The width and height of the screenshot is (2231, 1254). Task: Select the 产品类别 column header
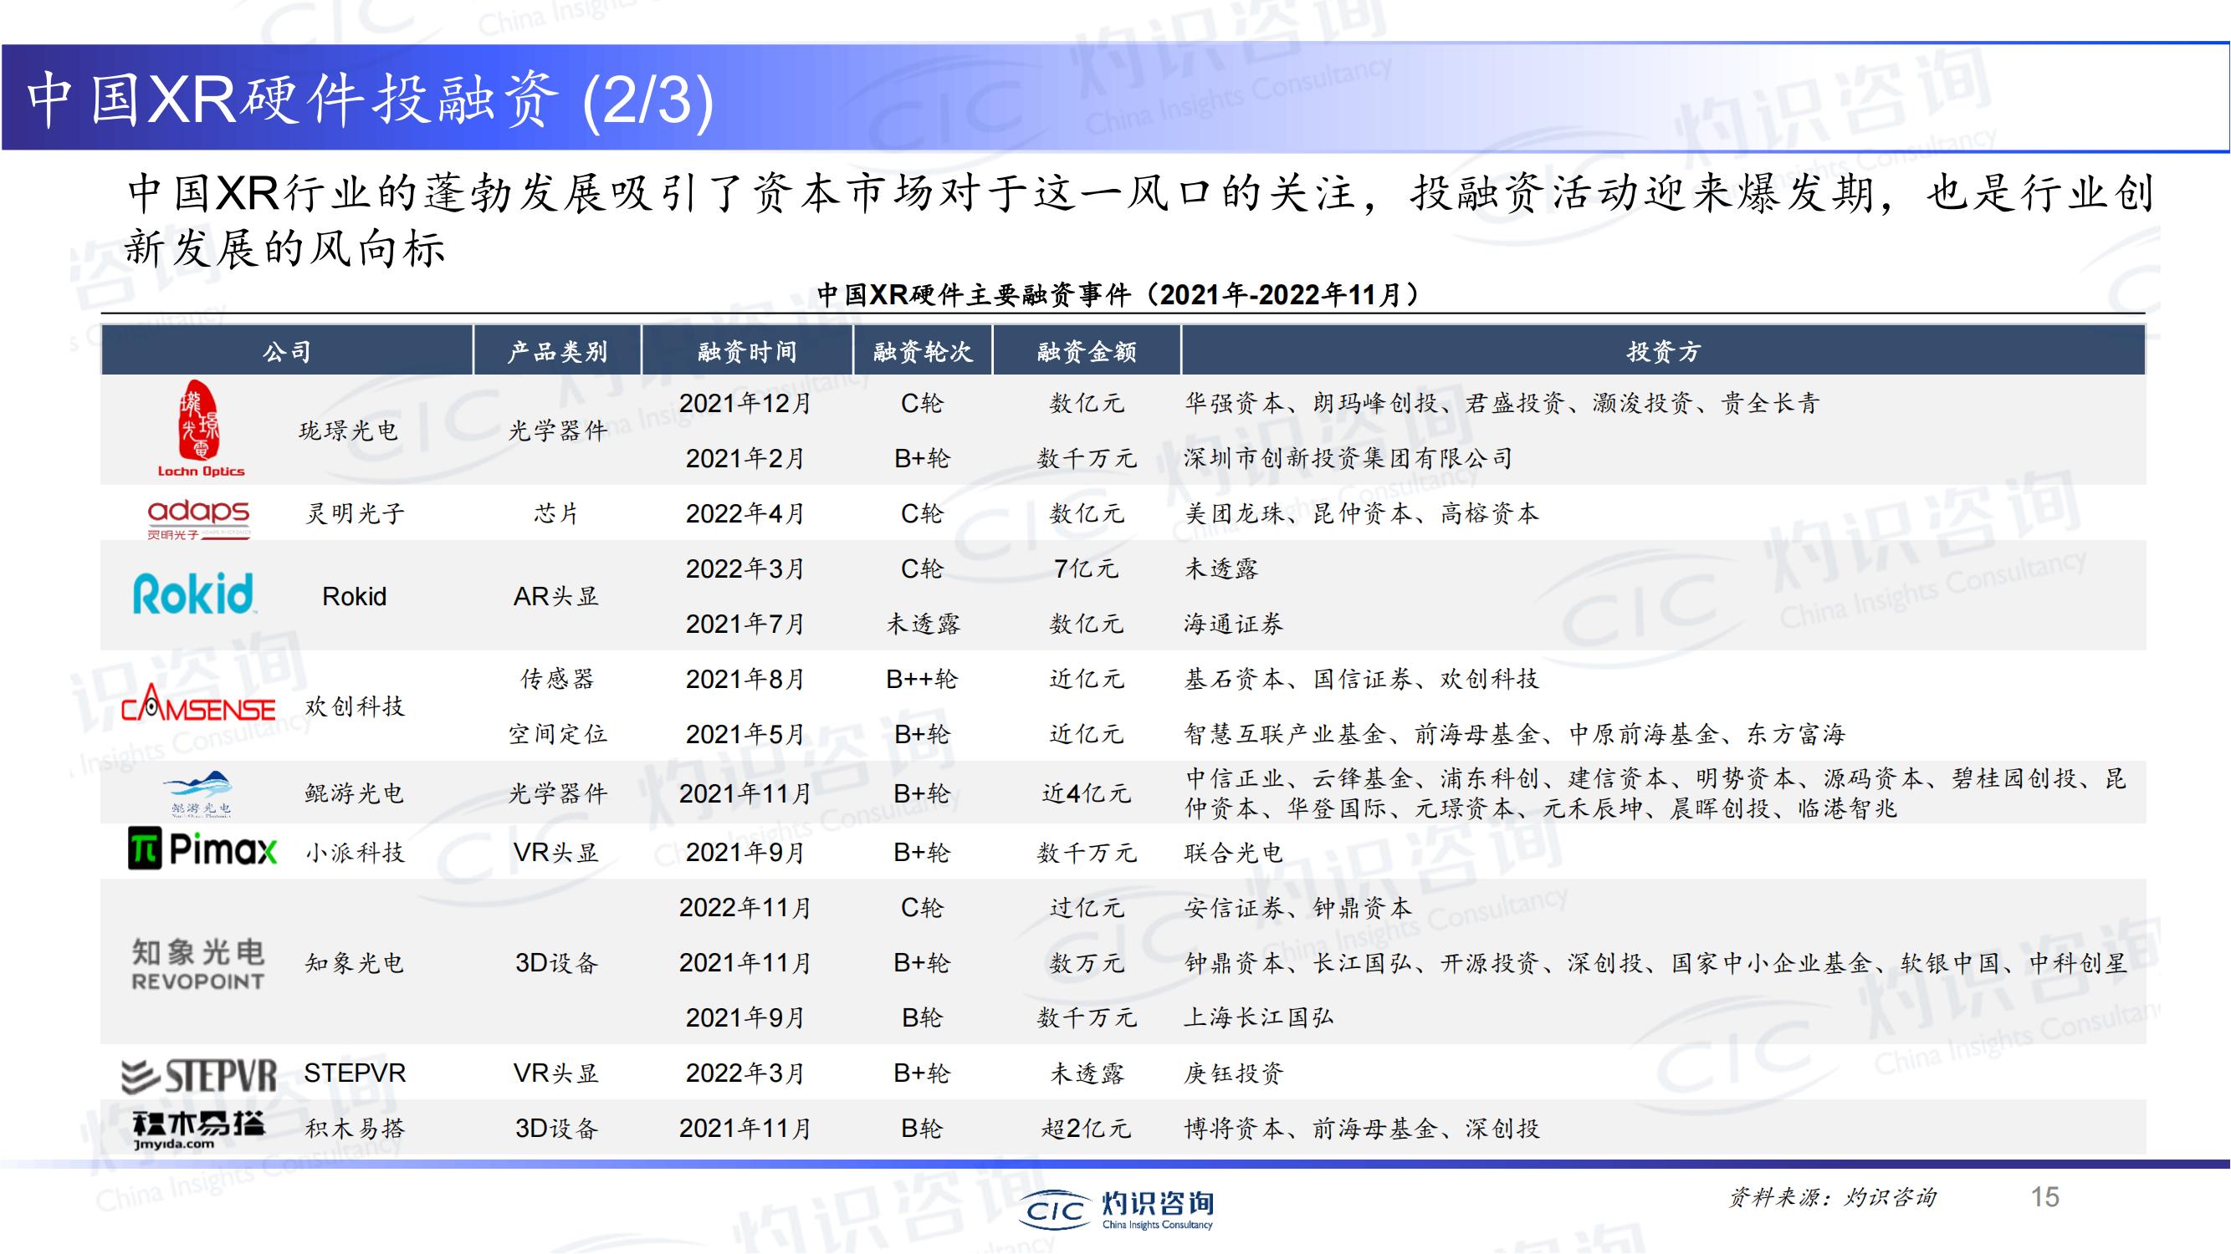point(557,351)
